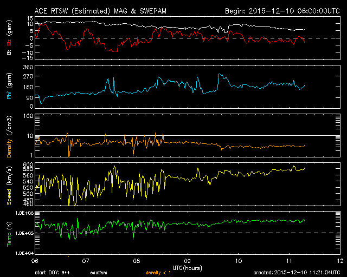
Task: Click the "1.0E+04" tick on the Temp axis
Action: coord(24,253)
